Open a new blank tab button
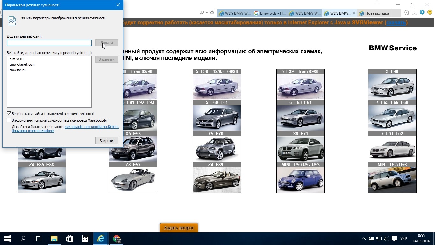Image resolution: width=435 pixels, height=245 pixels. coord(397,13)
